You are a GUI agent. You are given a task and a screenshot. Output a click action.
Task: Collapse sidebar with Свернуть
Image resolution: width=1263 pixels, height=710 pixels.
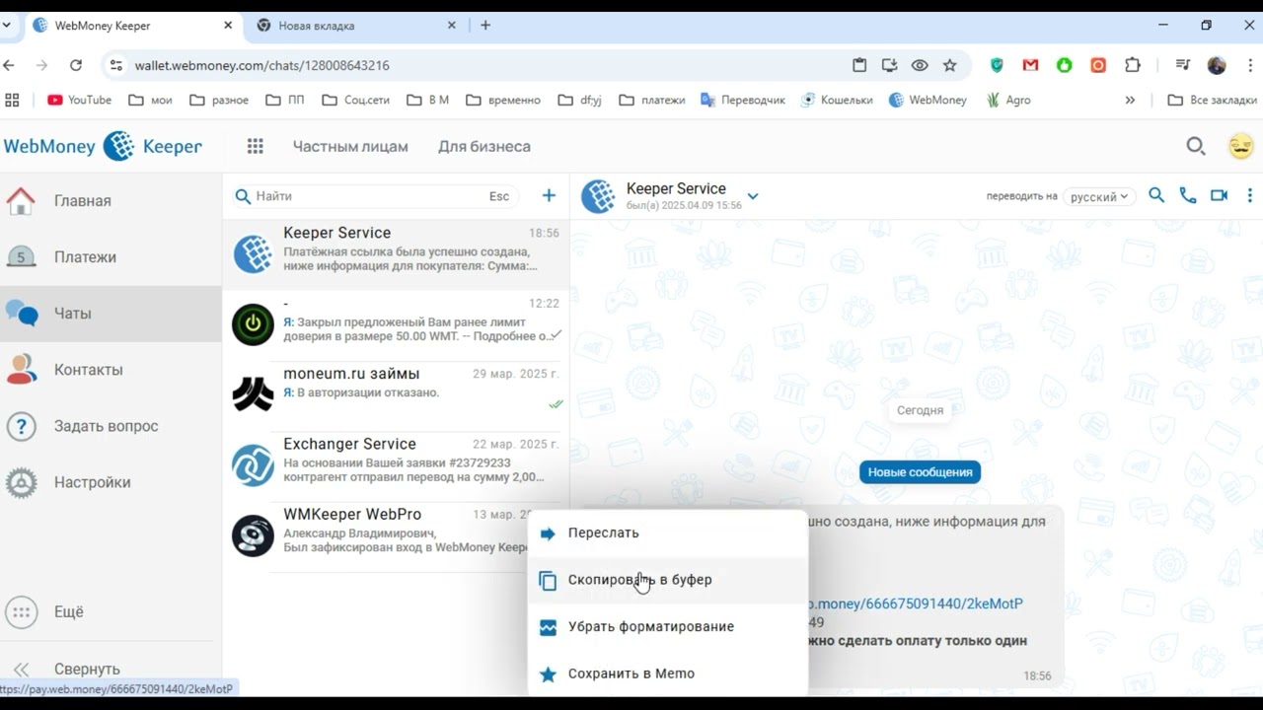click(x=111, y=669)
